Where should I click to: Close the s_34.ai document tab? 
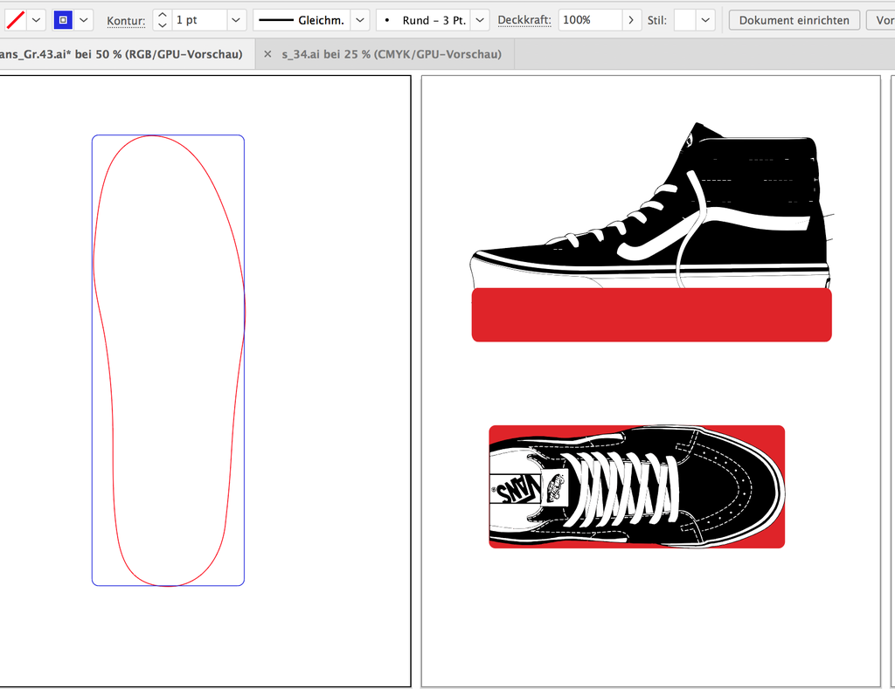coord(267,54)
